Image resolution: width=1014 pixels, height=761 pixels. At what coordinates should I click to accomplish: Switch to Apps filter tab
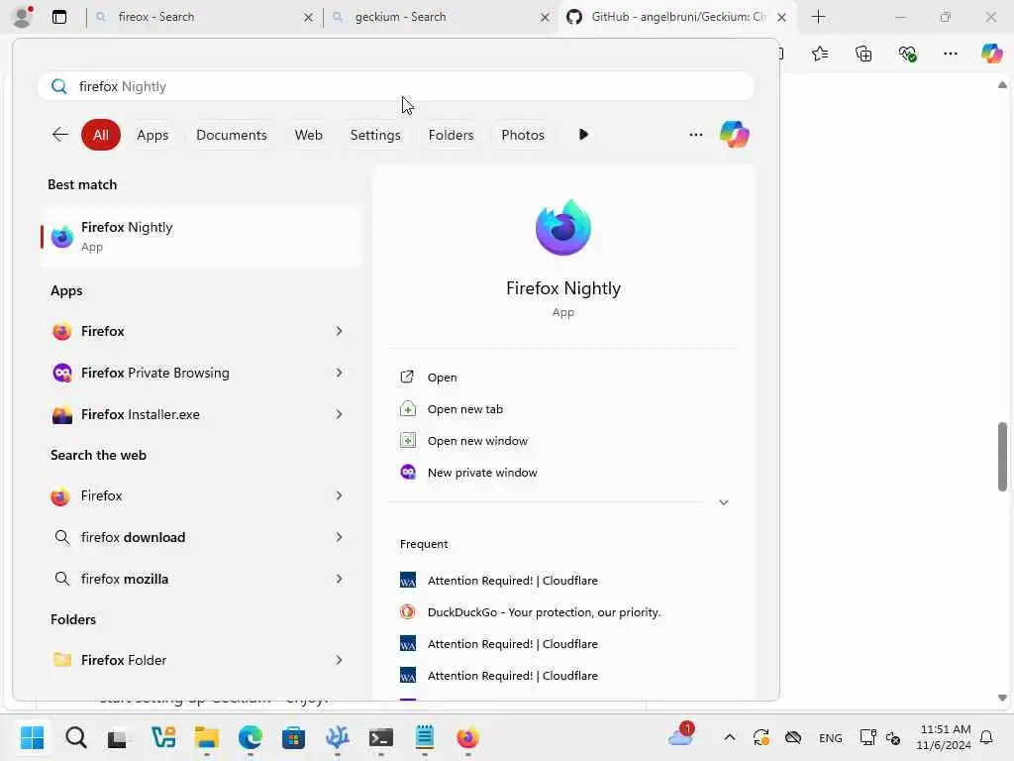tap(152, 135)
